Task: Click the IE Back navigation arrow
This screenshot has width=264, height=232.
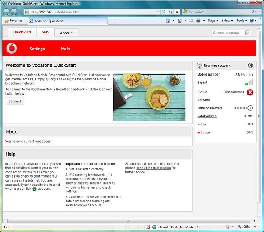Action: (x=7, y=12)
